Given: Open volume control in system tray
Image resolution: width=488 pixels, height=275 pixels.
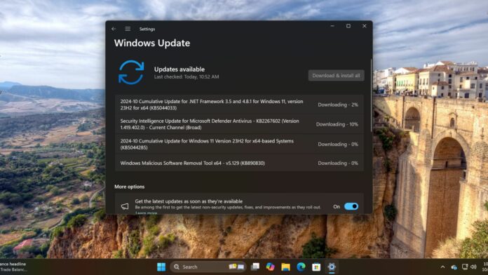Looking at the screenshot, I should pyautogui.click(x=474, y=267).
